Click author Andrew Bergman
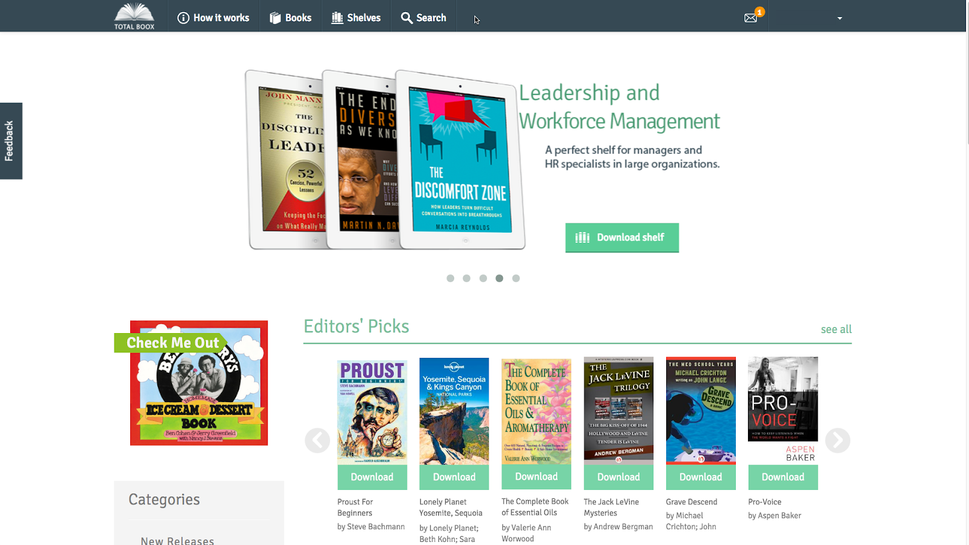 pos(623,527)
